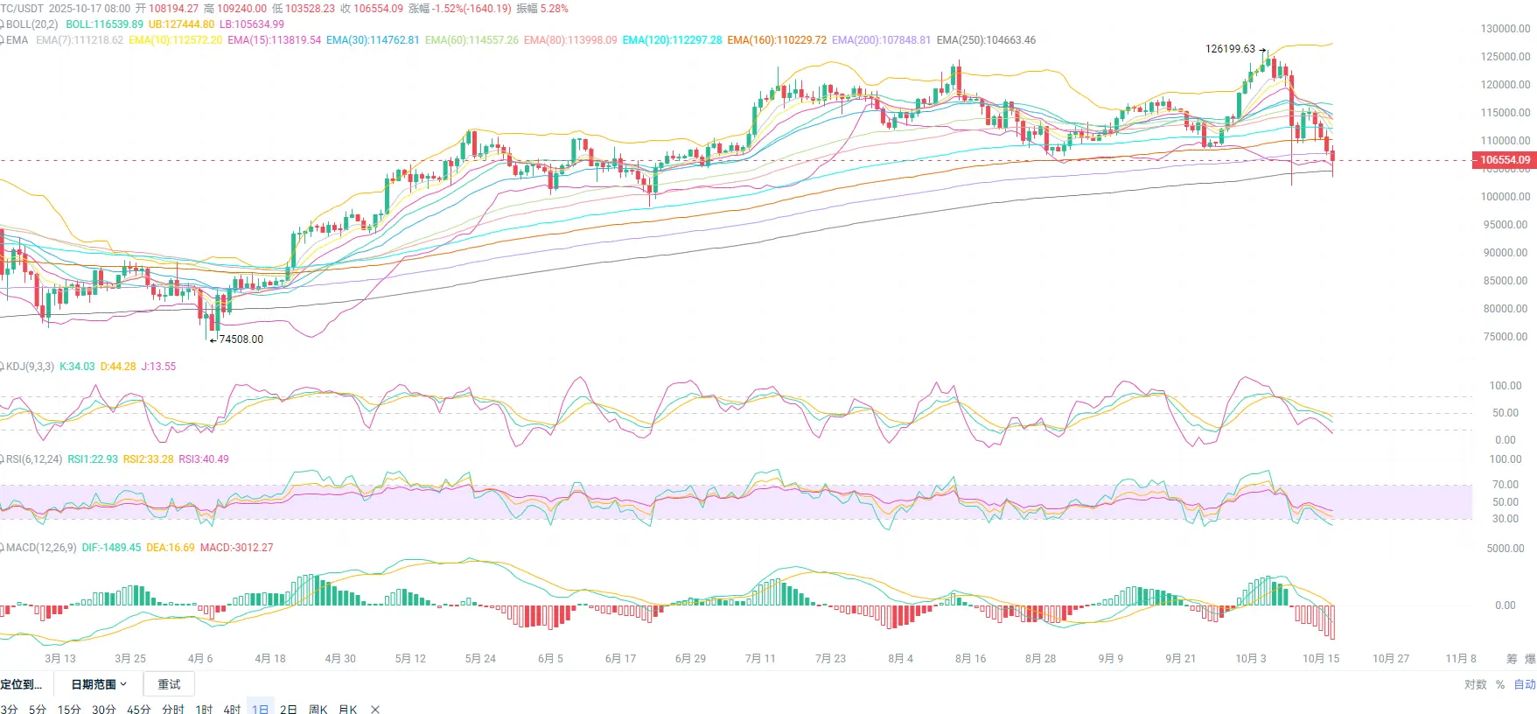This screenshot has height=714, width=1537.
Task: Open the KDJ(9,3,3) indicator label
Action: 30,367
